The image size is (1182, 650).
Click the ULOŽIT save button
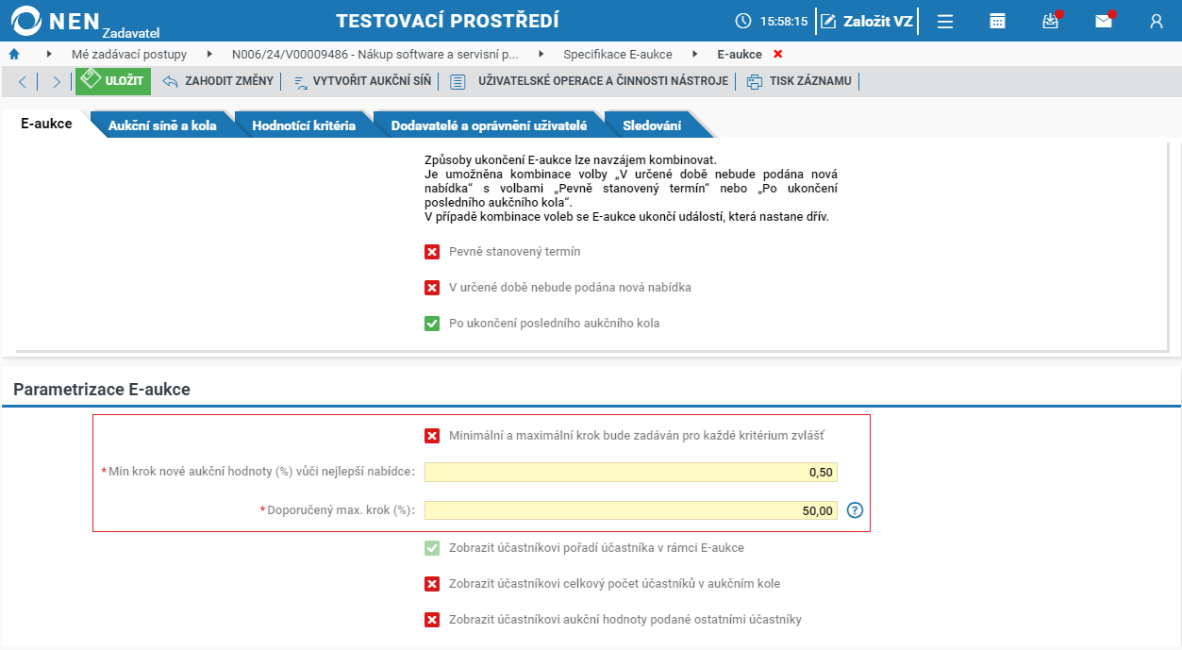pos(113,81)
